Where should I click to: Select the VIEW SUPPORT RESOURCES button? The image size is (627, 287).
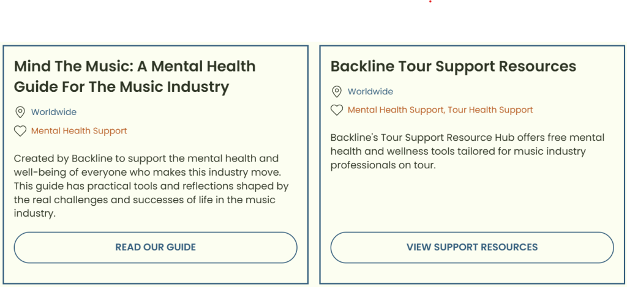pyautogui.click(x=472, y=247)
